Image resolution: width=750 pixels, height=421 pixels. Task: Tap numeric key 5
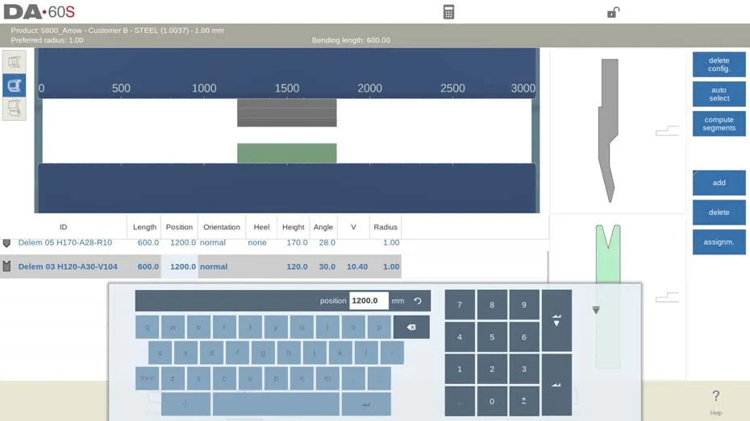492,337
